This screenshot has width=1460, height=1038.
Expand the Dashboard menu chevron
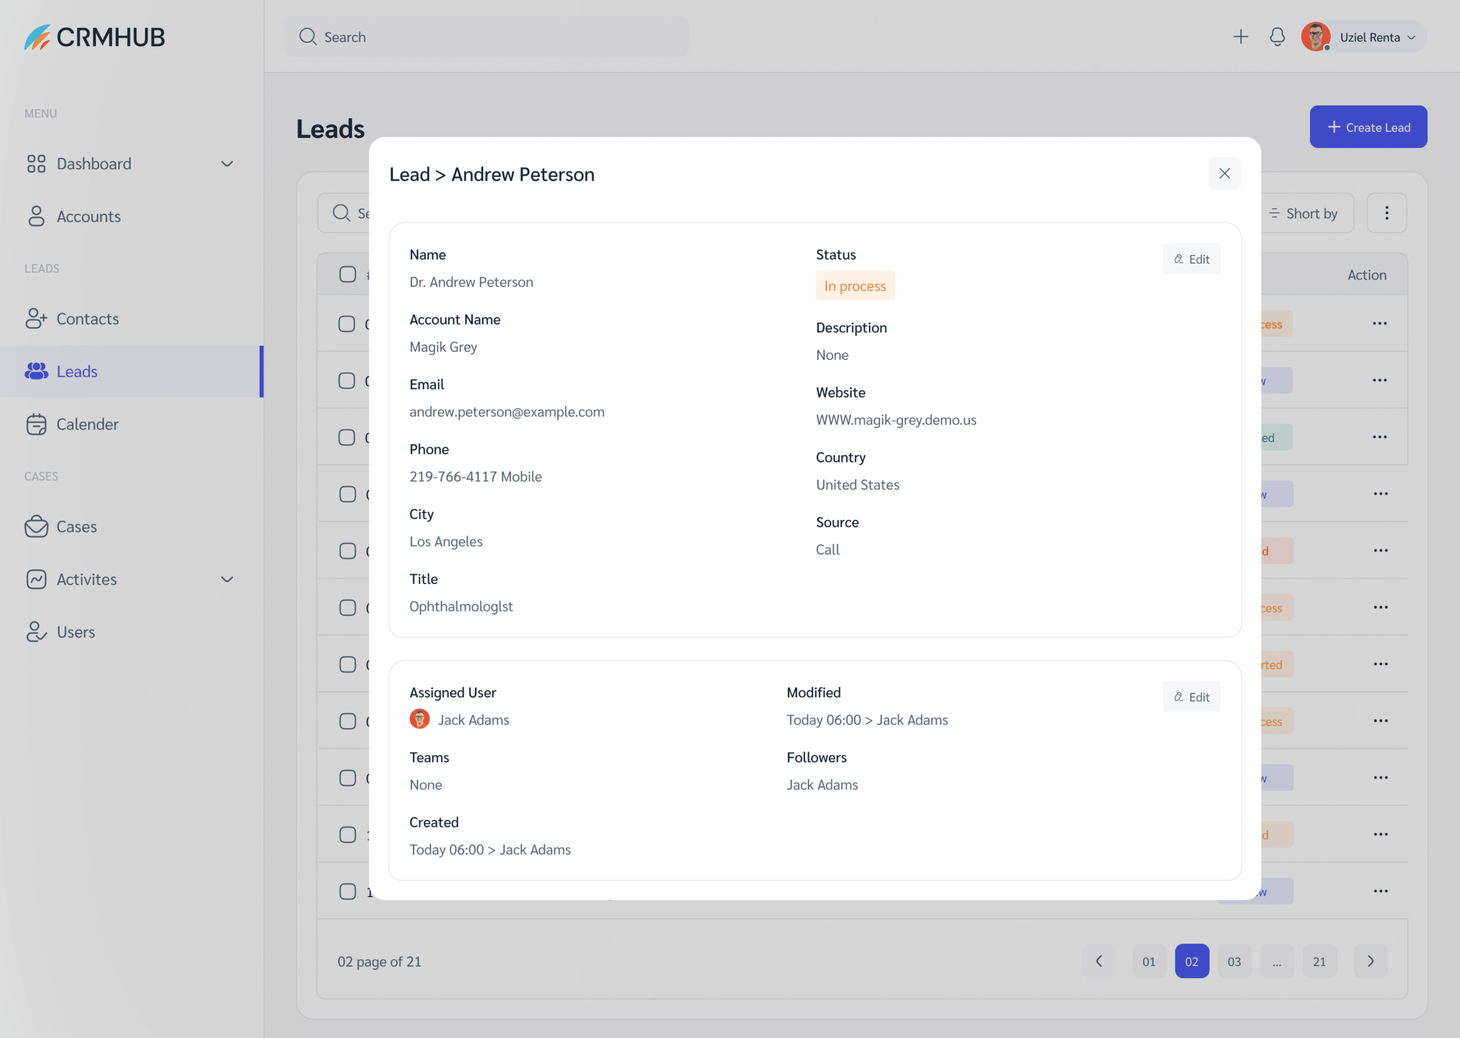(227, 164)
